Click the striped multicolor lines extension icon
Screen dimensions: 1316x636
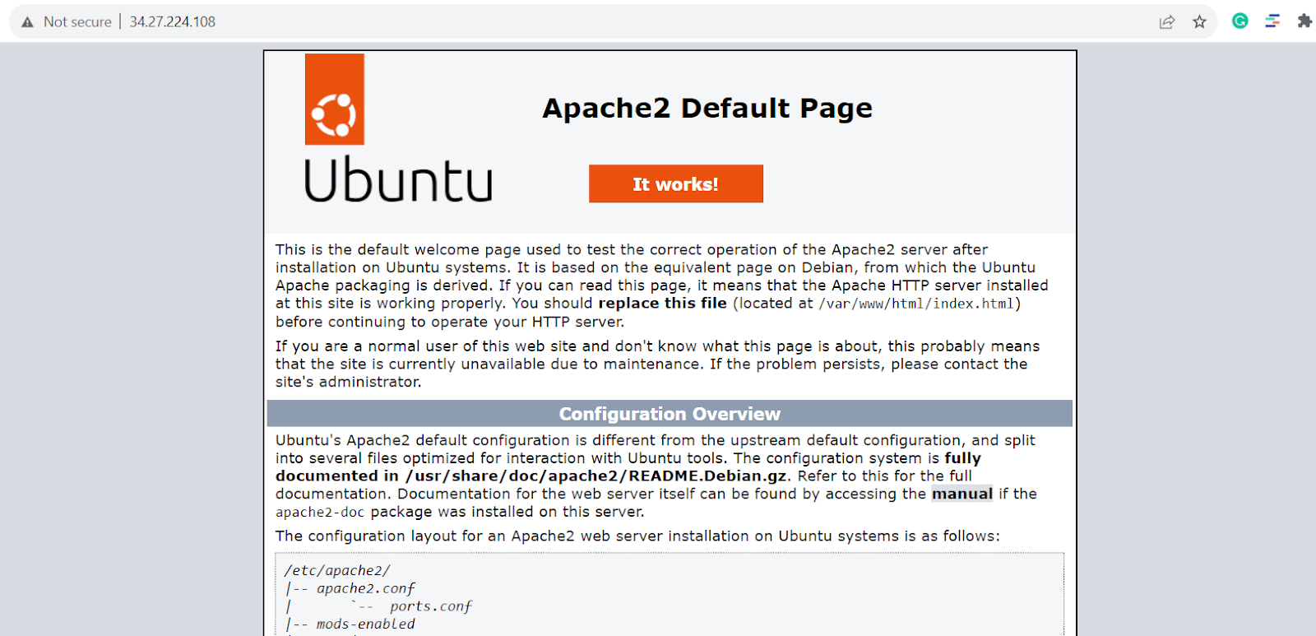(x=1272, y=21)
